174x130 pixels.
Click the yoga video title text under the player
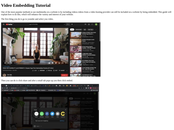coord(28,68)
